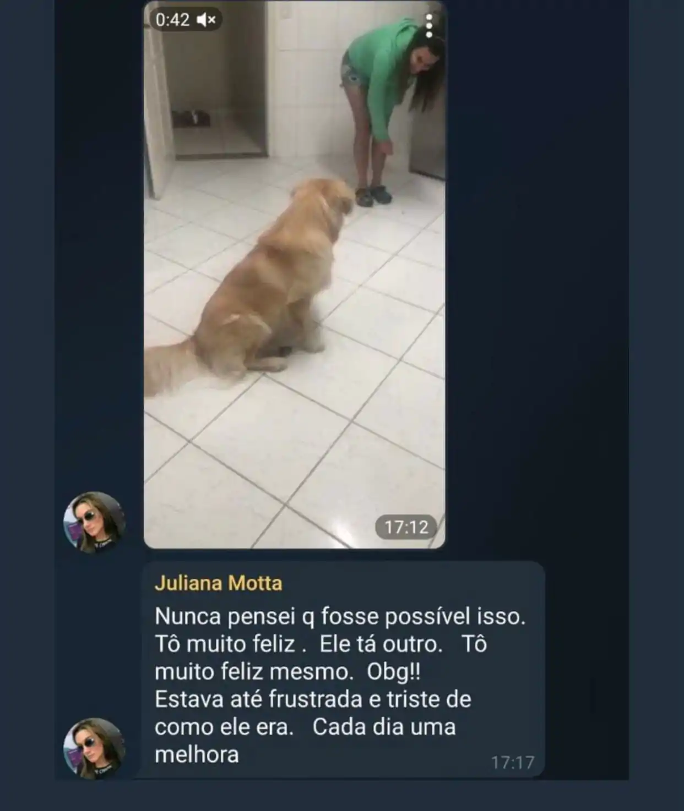
Task: Tap the word 'Obg!!' in the message
Action: click(x=394, y=672)
